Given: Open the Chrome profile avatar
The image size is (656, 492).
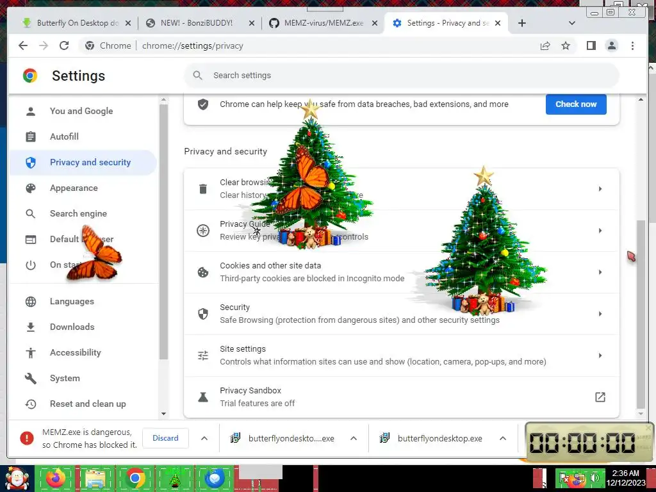Looking at the screenshot, I should [x=612, y=45].
